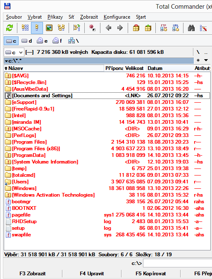
Task: Switch to drive c button
Action: click(x=11, y=41)
